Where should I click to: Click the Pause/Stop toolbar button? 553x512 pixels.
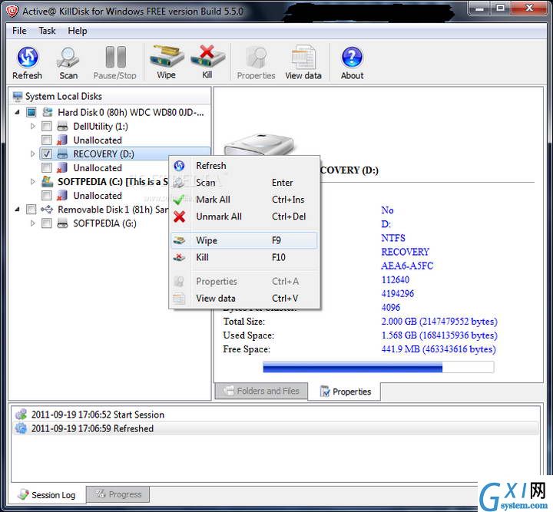click(115, 63)
